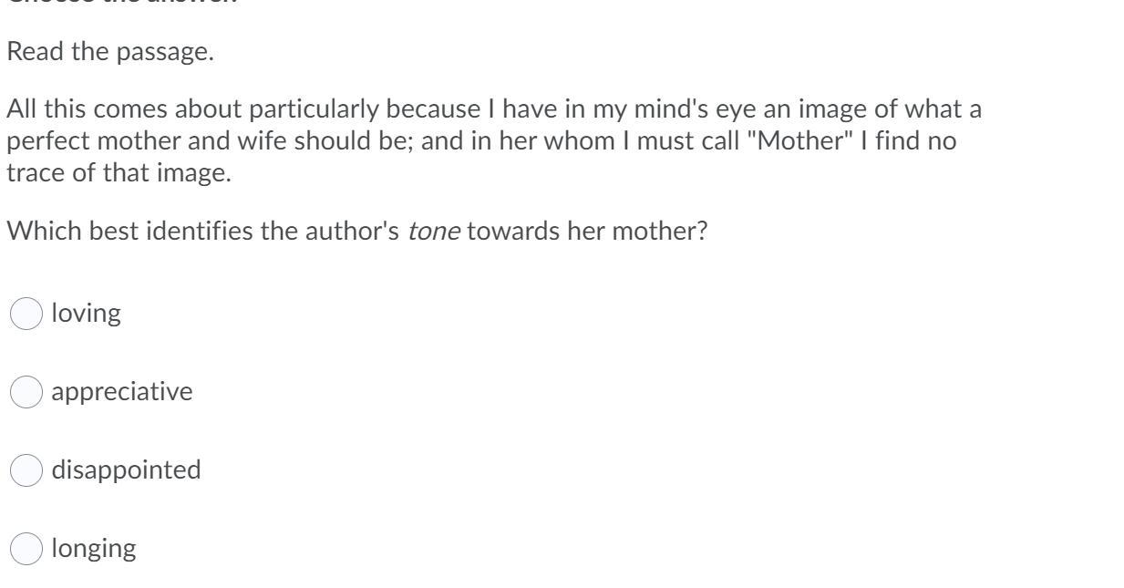
Task: Pick the 'longing' radio button circle
Action: coord(26,549)
